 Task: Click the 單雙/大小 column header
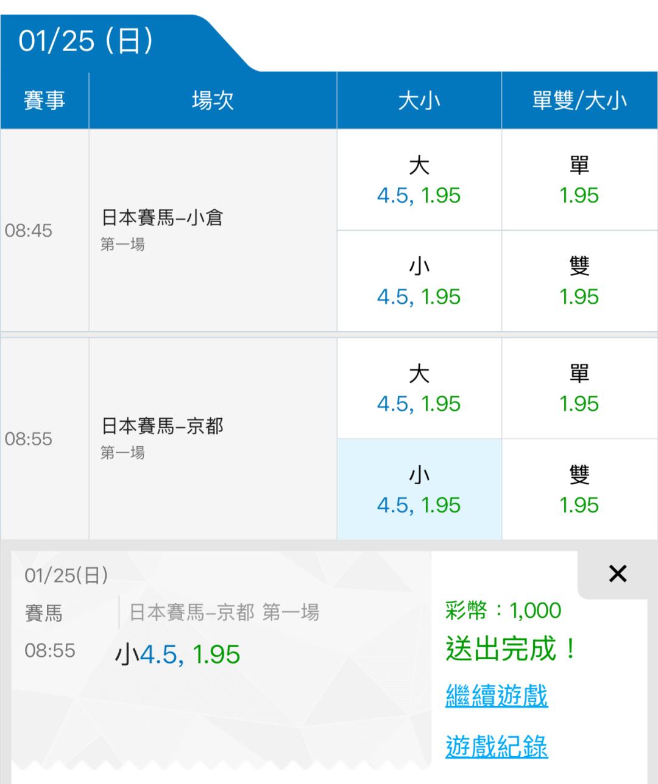[x=579, y=100]
